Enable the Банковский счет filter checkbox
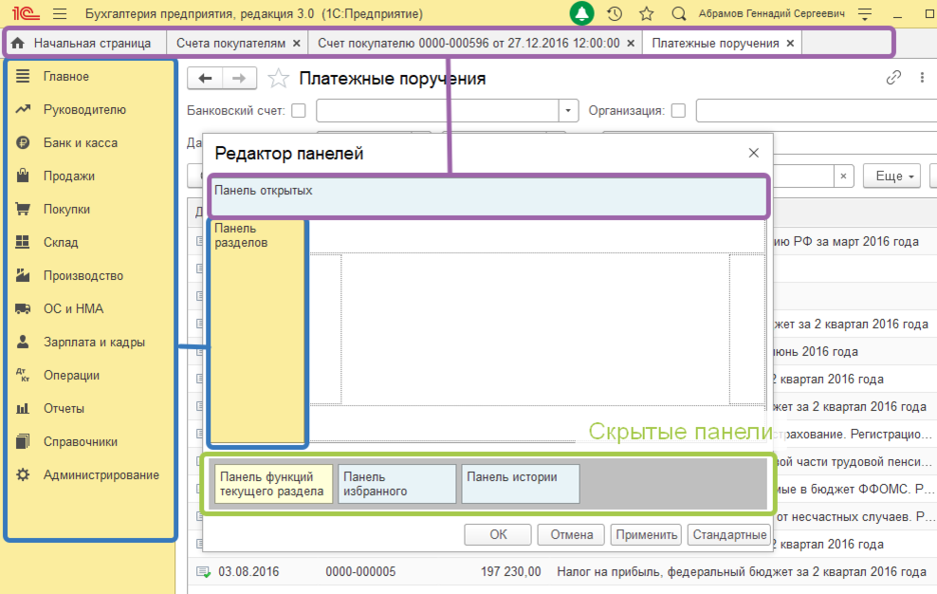Image resolution: width=937 pixels, height=594 pixels. coord(298,111)
